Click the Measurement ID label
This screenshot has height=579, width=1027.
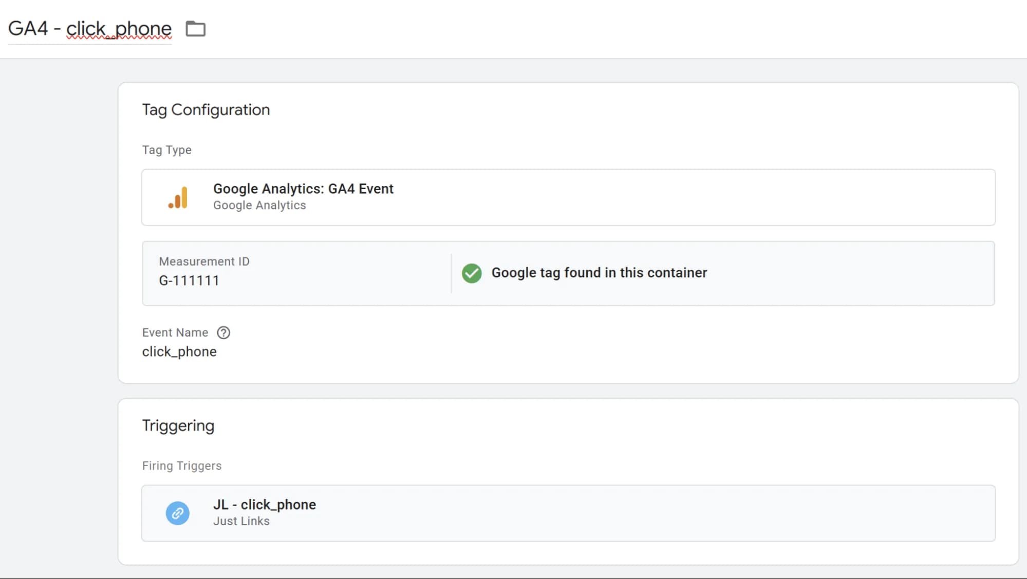[204, 262]
